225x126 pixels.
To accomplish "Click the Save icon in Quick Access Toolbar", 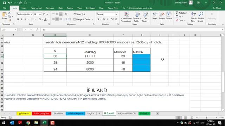I will [4, 3].
